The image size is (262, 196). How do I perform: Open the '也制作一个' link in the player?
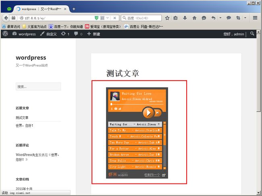point(152,175)
